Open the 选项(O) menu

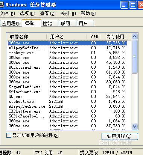point(27,14)
